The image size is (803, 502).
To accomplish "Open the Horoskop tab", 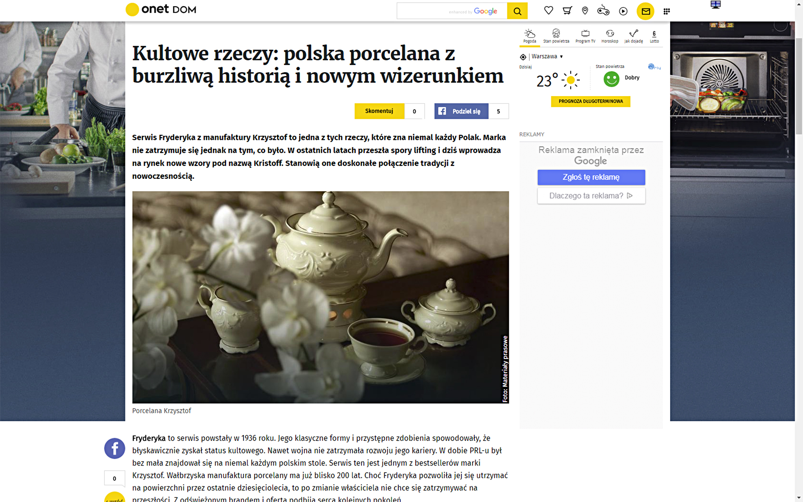I will [610, 36].
